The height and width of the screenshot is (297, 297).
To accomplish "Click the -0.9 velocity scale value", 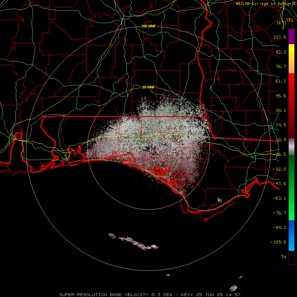I will pos(281,140).
